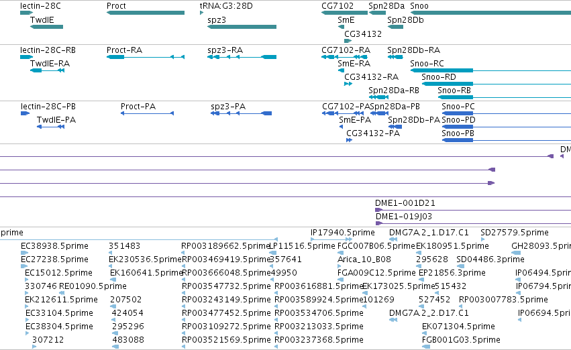Click EST RP003237368.5prime
The height and width of the screenshot is (350, 571).
[319, 340]
